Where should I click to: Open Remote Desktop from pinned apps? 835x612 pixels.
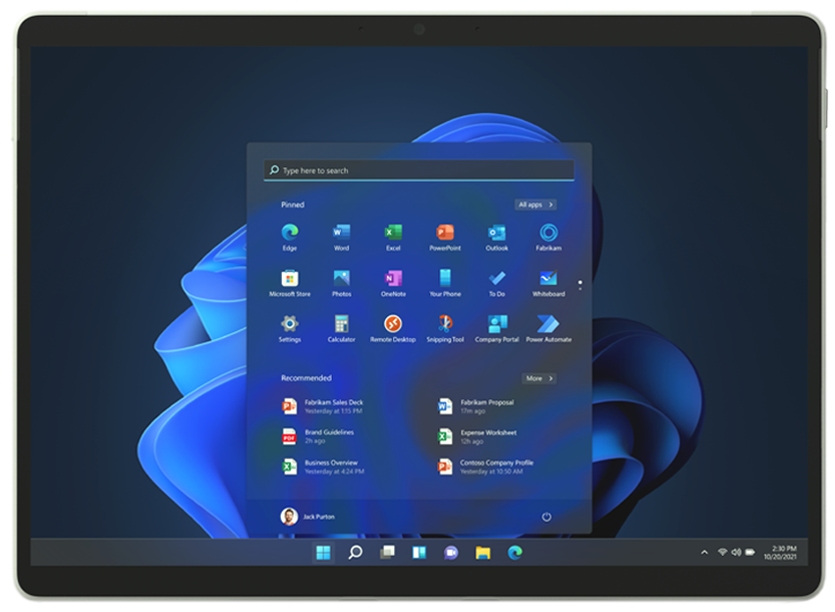click(x=393, y=329)
